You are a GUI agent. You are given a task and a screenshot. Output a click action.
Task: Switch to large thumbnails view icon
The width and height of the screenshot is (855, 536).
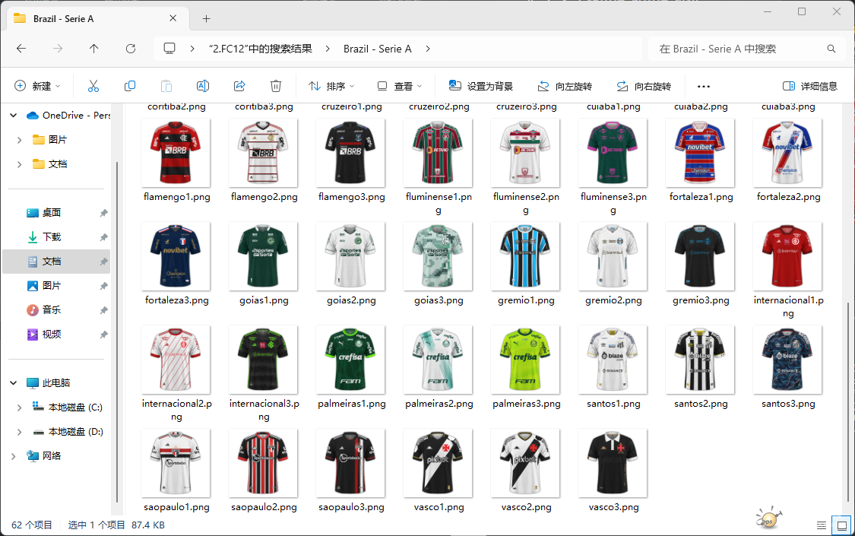pos(842,525)
